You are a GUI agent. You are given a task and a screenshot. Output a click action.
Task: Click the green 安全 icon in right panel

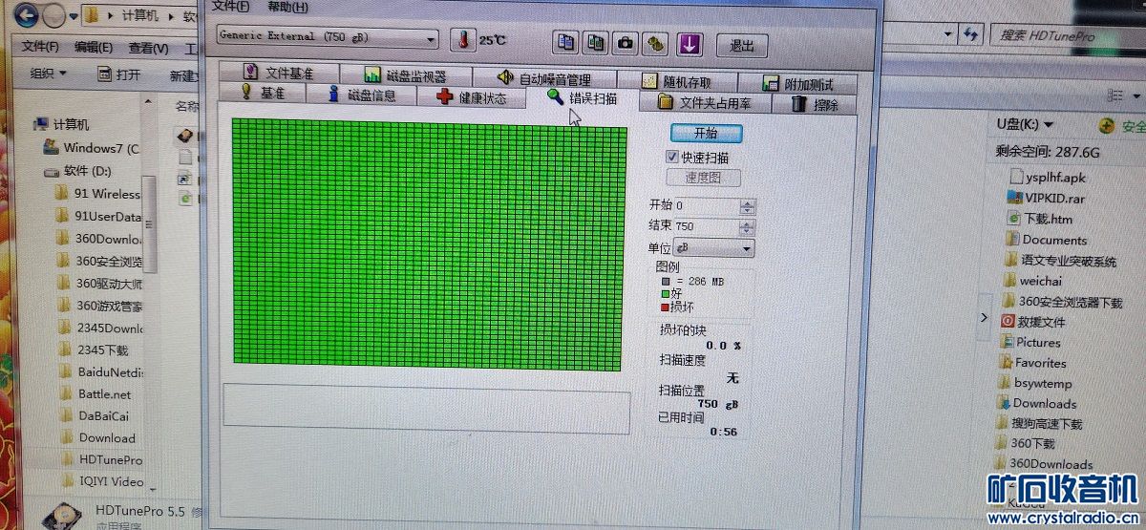pos(1107,125)
